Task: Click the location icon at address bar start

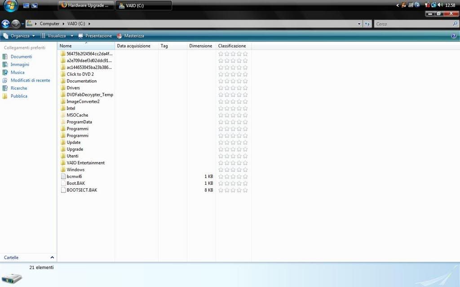Action: (29, 23)
